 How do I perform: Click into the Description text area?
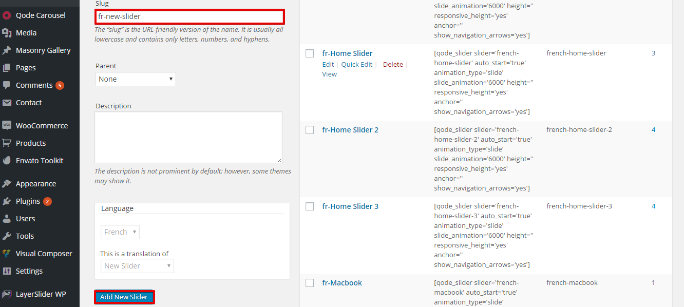click(188, 138)
